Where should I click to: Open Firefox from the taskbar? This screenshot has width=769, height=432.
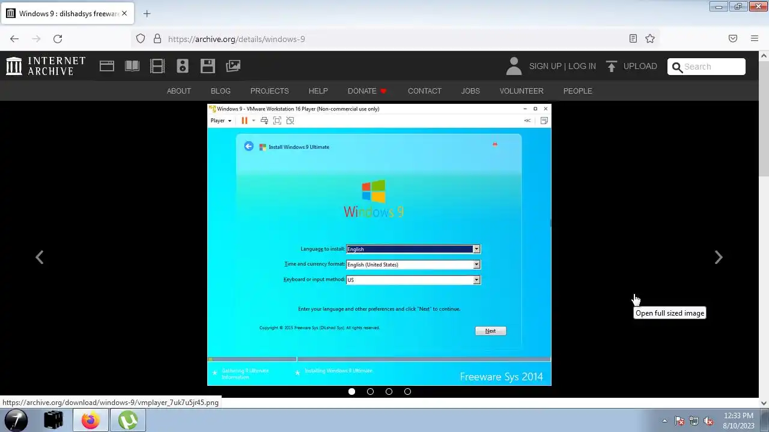coord(90,421)
